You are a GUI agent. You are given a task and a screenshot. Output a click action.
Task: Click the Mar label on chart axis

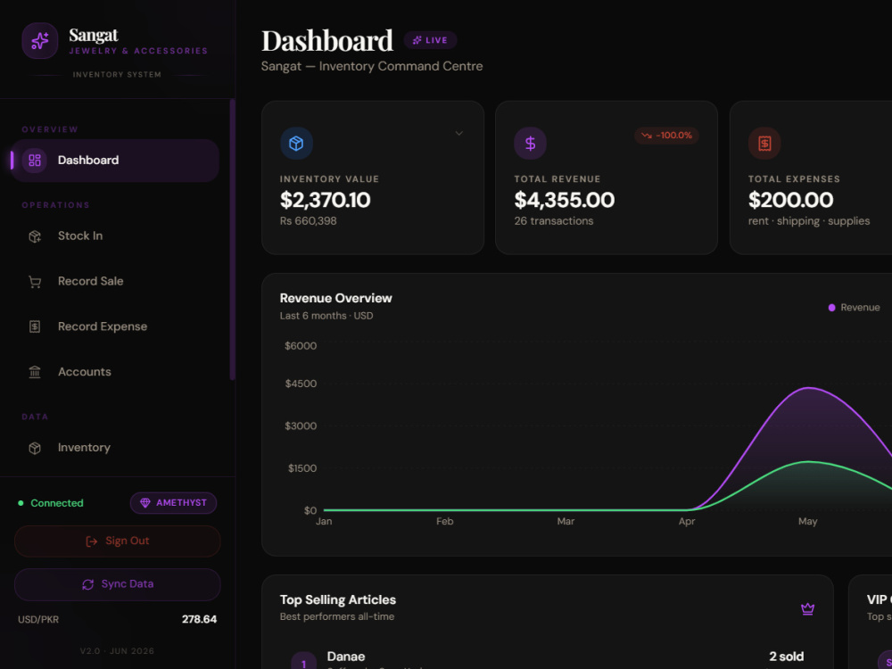pos(566,522)
